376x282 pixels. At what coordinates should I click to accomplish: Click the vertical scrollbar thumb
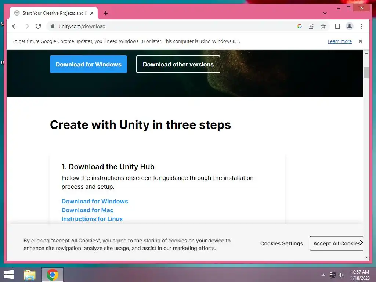[366, 73]
